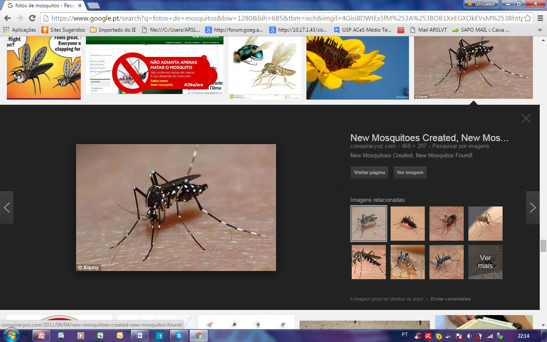Close the image preview panel with X

[526, 119]
